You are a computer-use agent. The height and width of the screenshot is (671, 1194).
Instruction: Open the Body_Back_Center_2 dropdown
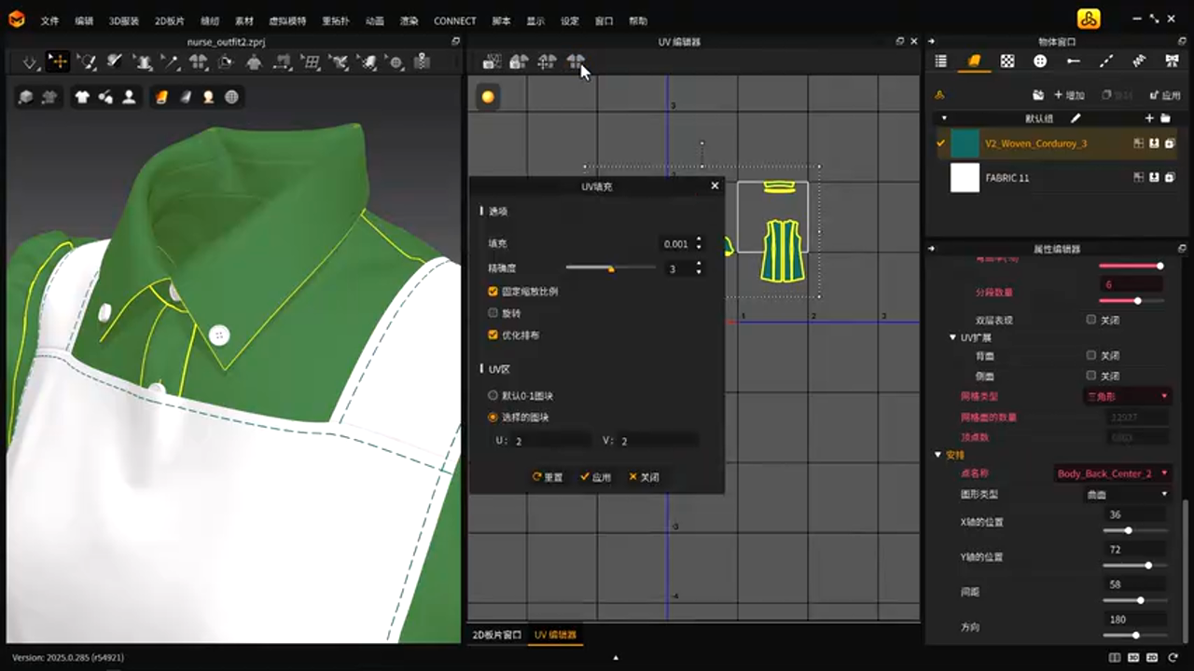1111,473
